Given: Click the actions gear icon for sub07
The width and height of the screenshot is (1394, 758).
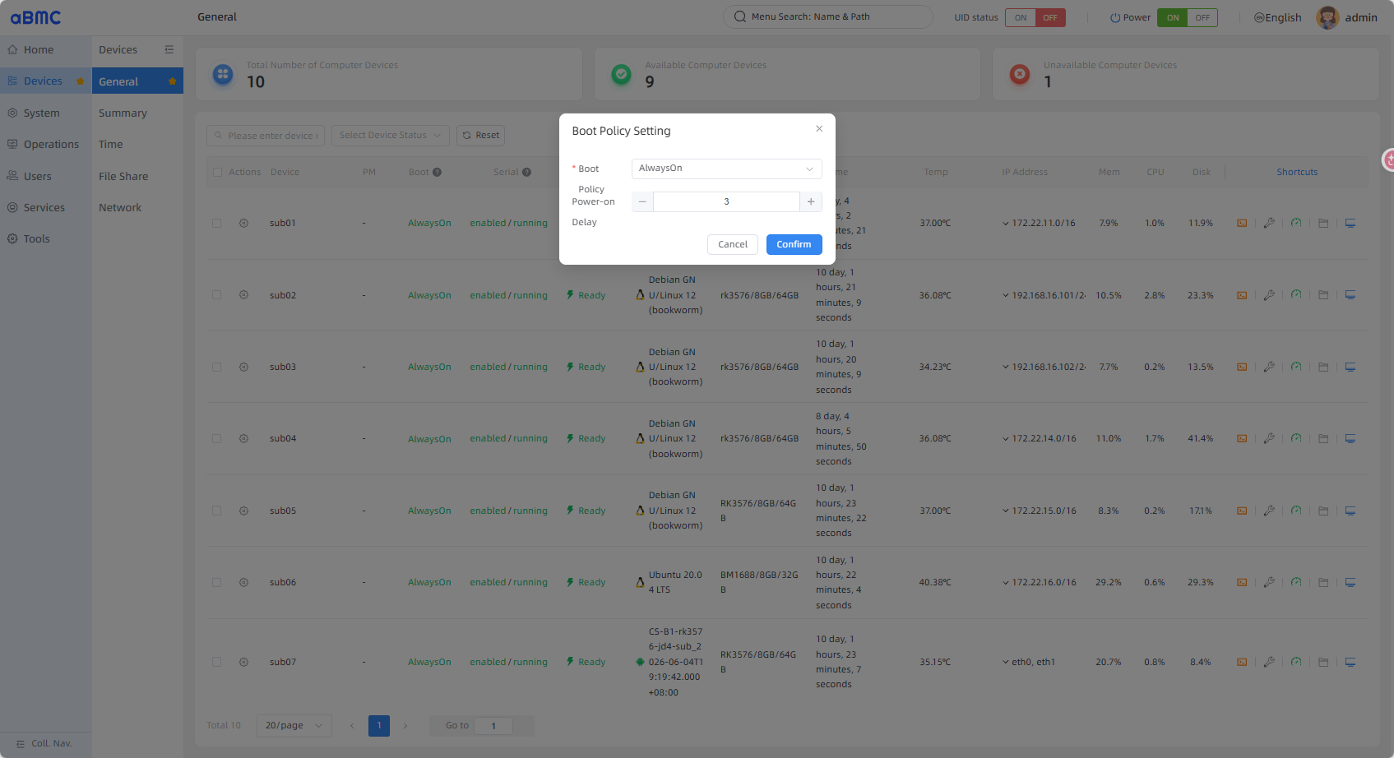Looking at the screenshot, I should click(x=243, y=662).
